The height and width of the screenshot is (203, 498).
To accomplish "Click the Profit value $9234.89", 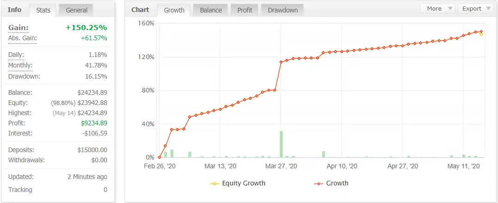I will [x=94, y=123].
